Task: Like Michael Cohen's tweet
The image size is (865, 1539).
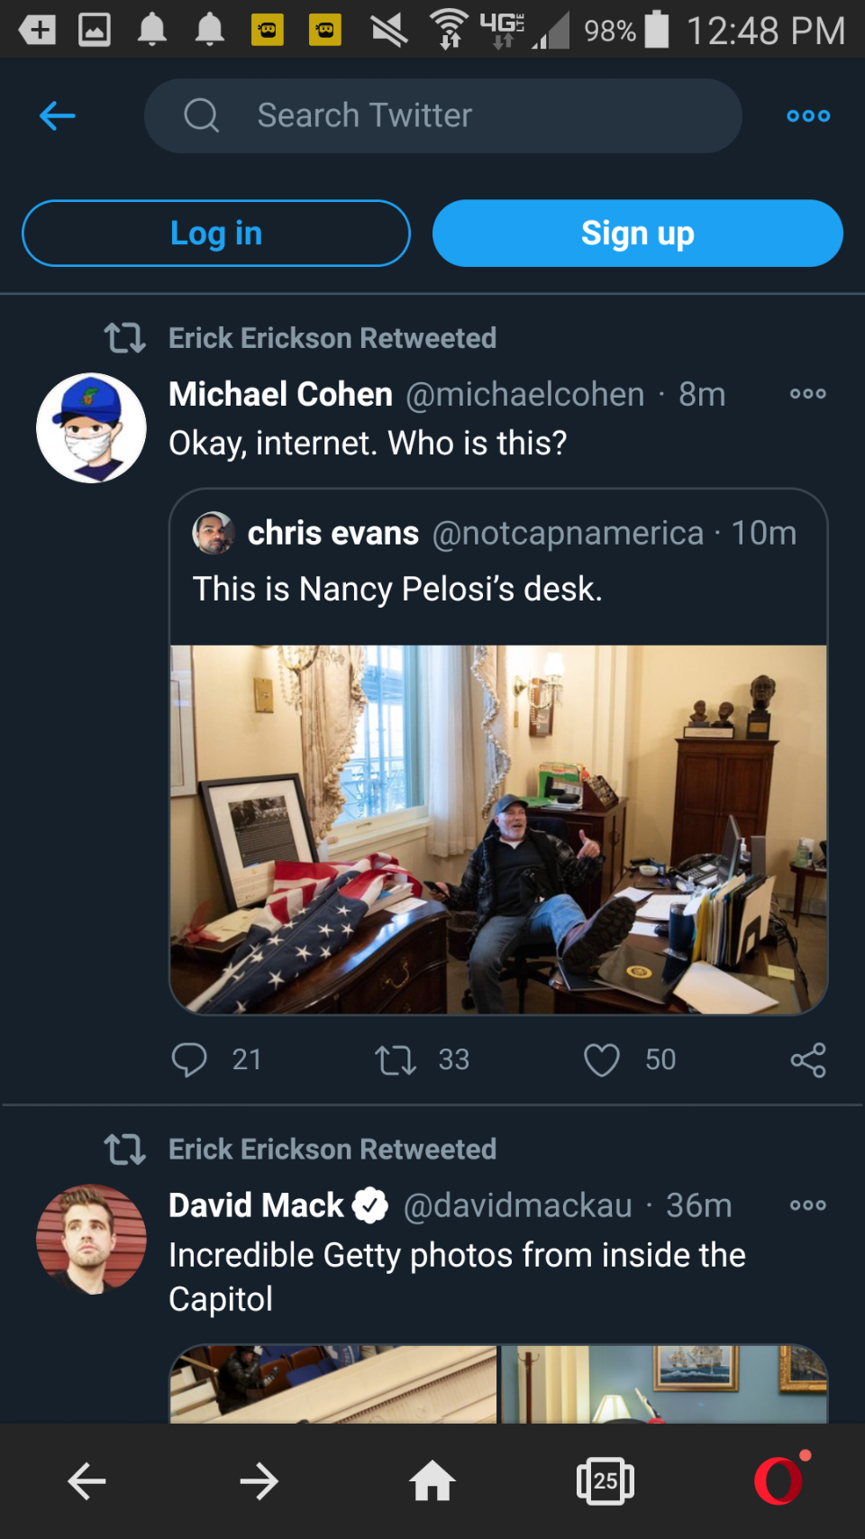Action: tap(602, 1059)
